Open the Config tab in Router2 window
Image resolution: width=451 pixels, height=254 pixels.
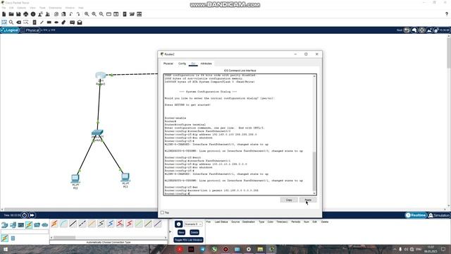[x=182, y=64]
